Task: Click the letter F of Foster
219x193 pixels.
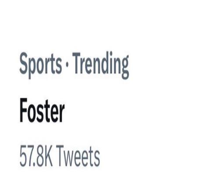Action: (x=23, y=110)
